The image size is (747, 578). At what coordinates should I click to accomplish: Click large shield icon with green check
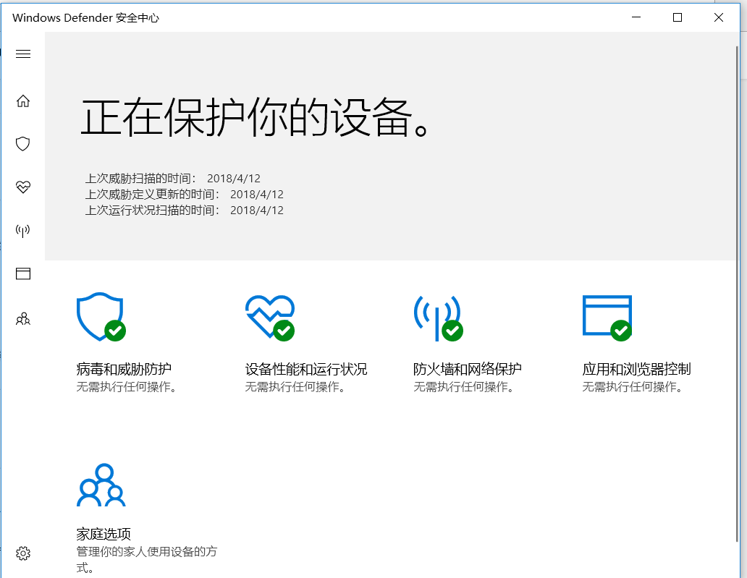pyautogui.click(x=101, y=317)
